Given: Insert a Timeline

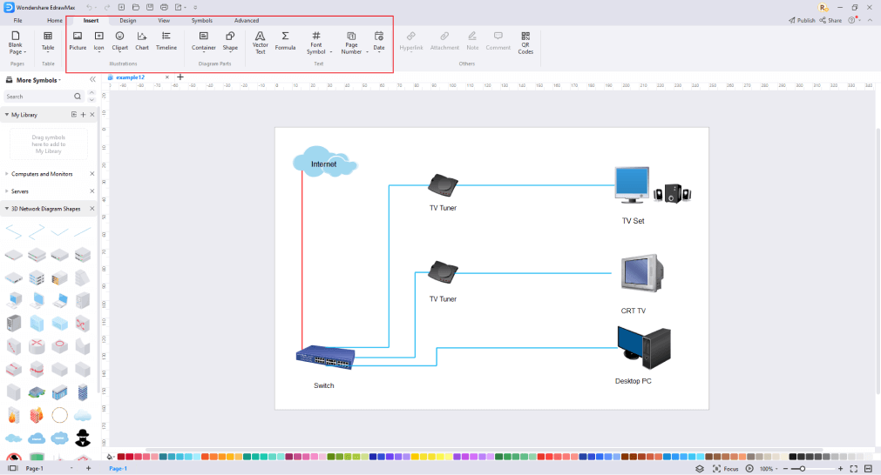Looking at the screenshot, I should tap(166, 41).
